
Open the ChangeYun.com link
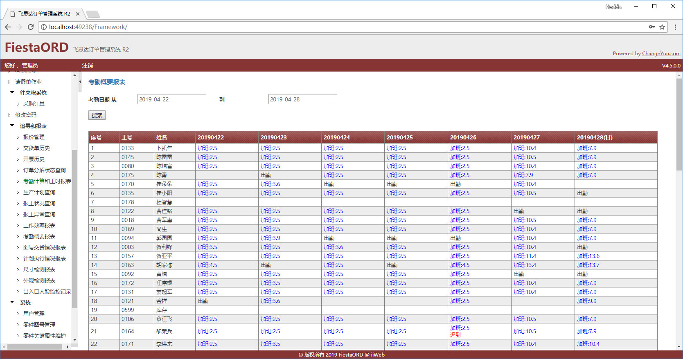(x=661, y=54)
